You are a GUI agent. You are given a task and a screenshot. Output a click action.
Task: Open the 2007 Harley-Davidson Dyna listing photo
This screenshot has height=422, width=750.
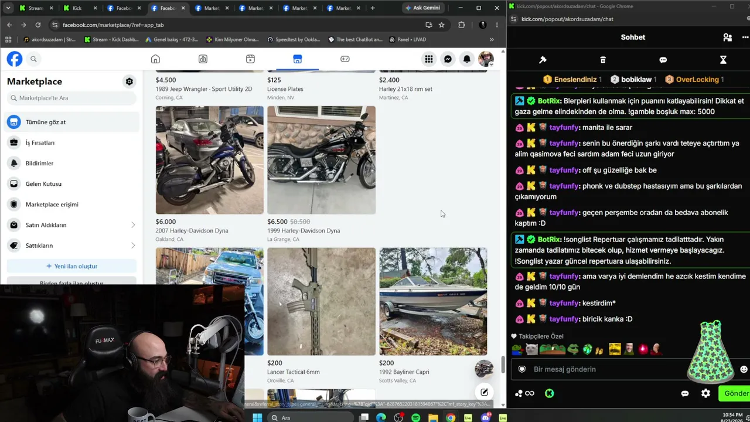(209, 160)
